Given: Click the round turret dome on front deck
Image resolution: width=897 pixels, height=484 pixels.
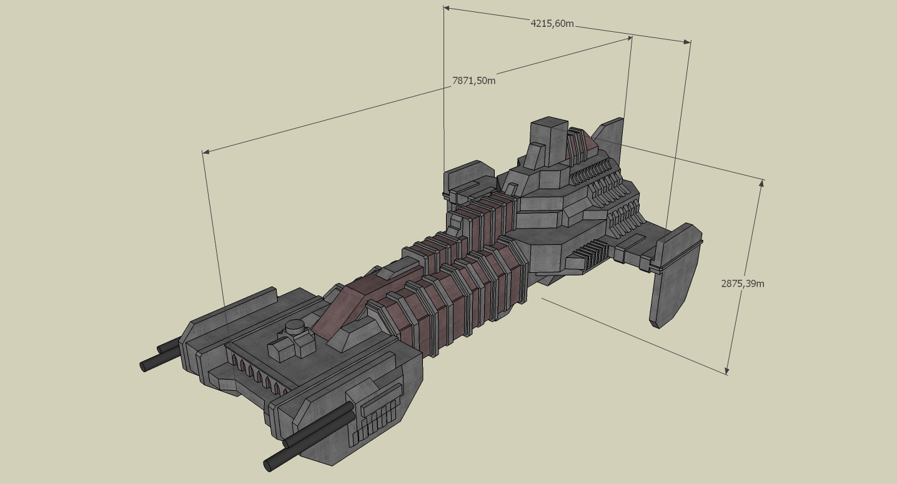Looking at the screenshot, I should point(294,327).
